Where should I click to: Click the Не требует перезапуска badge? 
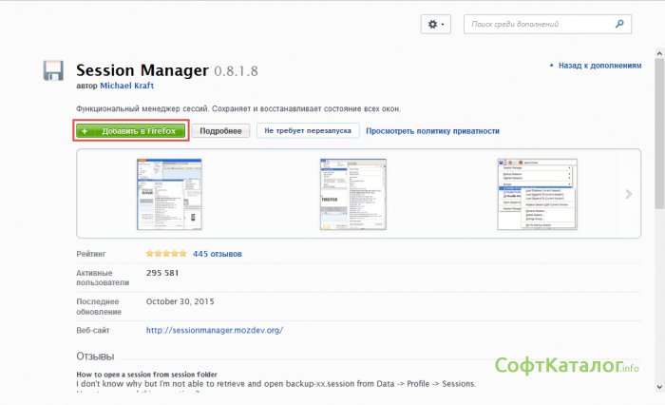(308, 131)
